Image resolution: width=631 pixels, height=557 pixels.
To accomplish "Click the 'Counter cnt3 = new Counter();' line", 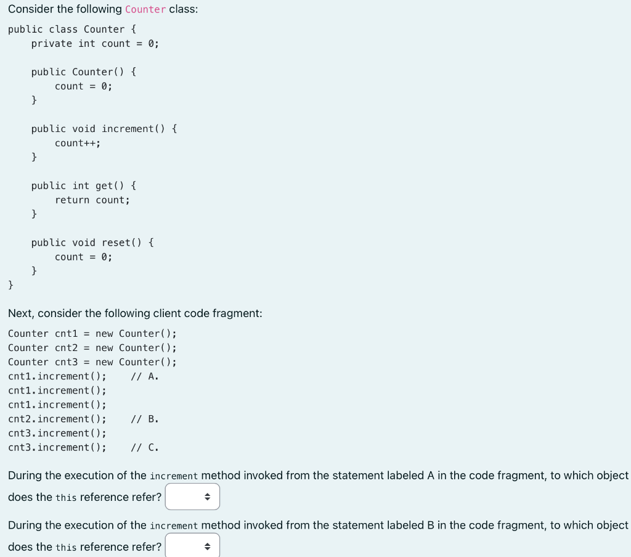I will point(92,362).
